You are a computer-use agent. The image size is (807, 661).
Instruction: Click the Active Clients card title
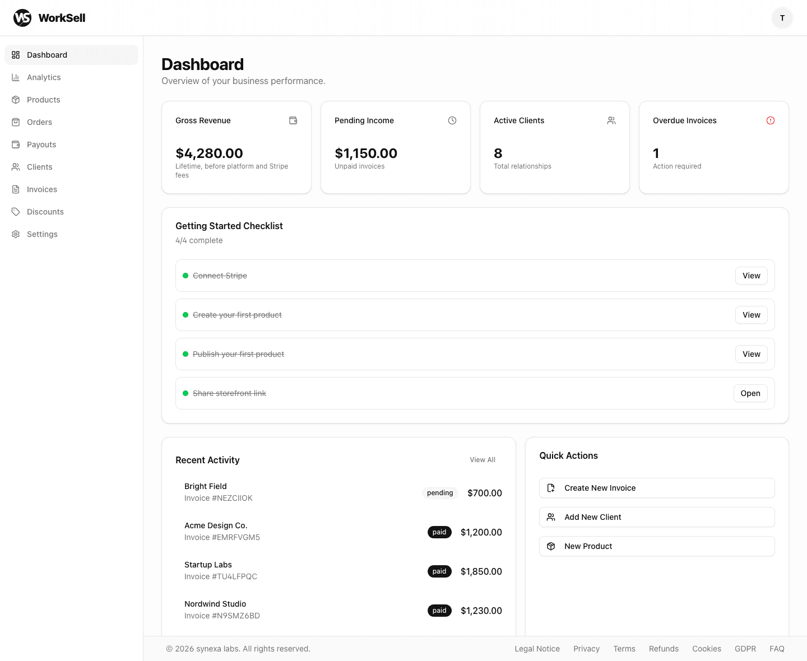click(x=519, y=120)
